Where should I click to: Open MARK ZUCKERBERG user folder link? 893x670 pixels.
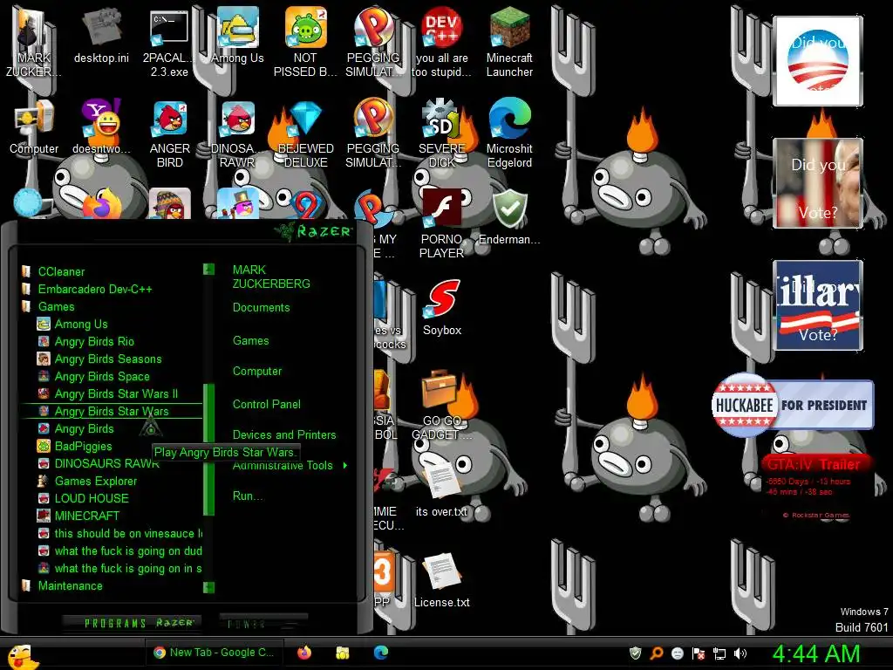coord(271,277)
